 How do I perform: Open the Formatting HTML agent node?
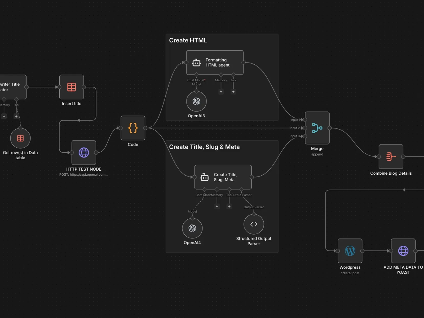[215, 63]
